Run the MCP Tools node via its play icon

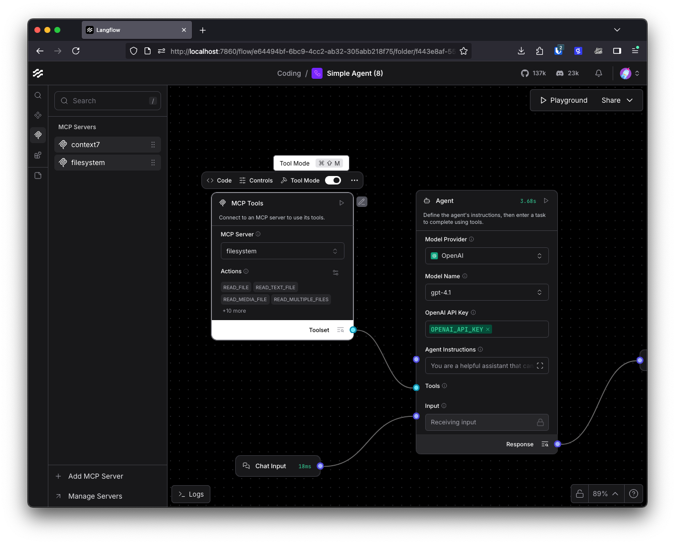341,203
